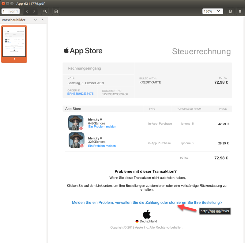Open order ID ERH638HDJ38475 link
This screenshot has width=245, height=243.
[x=80, y=94]
